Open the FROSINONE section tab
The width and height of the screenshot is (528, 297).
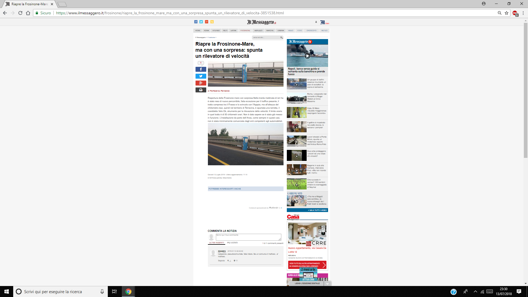[245, 31]
